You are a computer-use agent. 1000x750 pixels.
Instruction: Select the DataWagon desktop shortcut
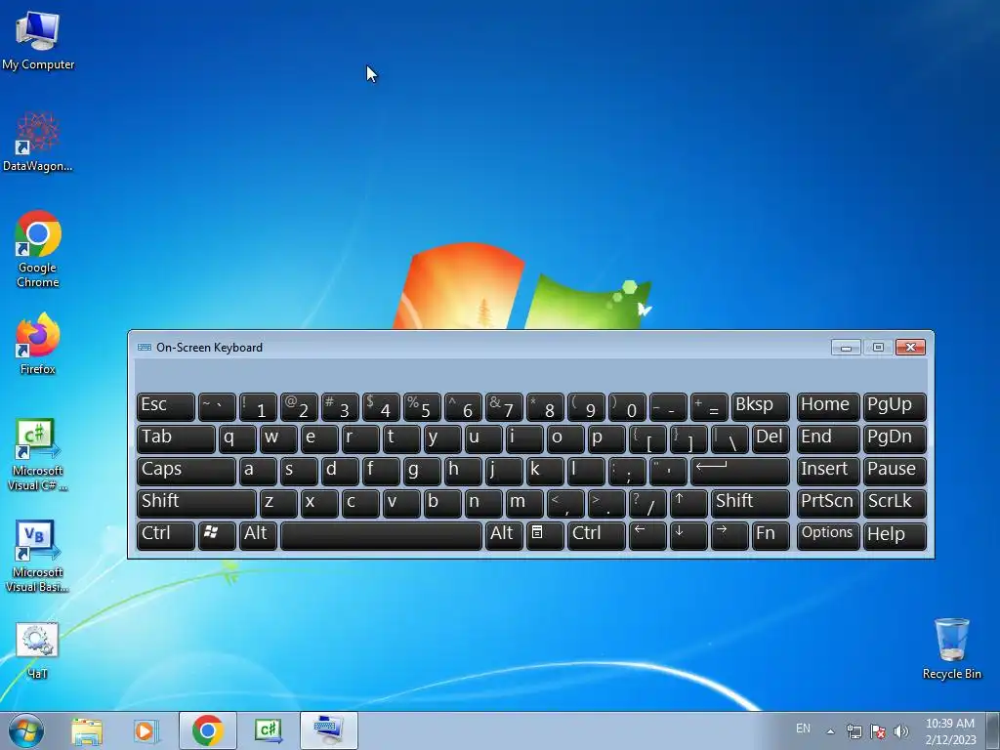click(38, 142)
